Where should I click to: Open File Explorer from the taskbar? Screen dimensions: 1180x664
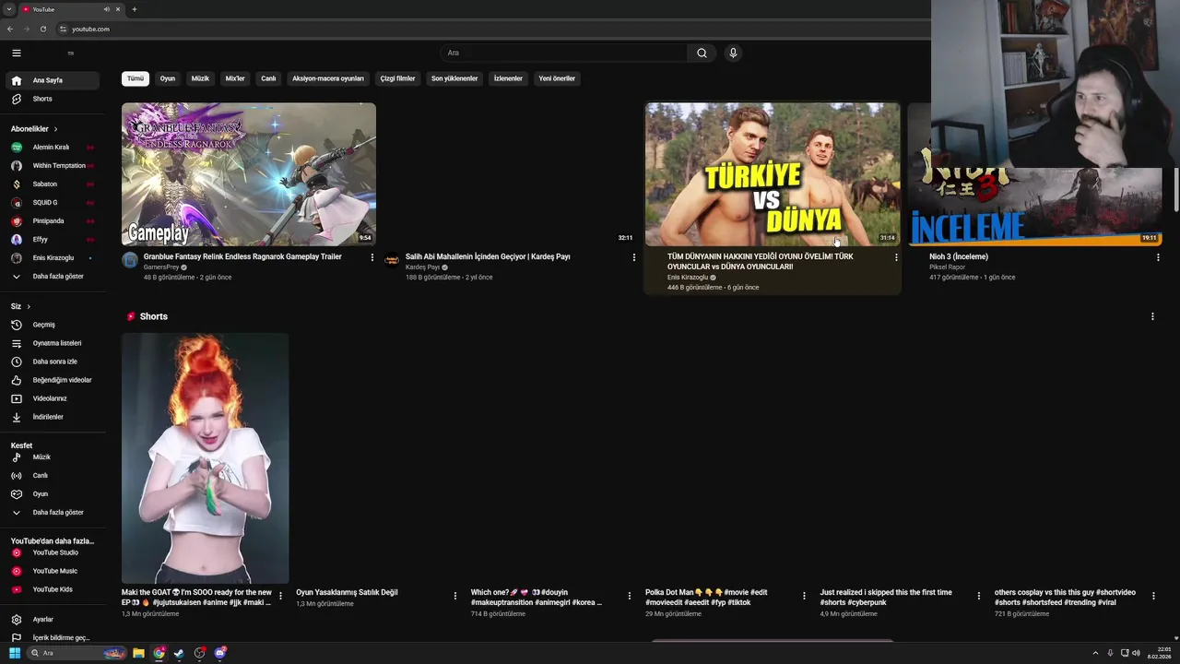point(138,653)
